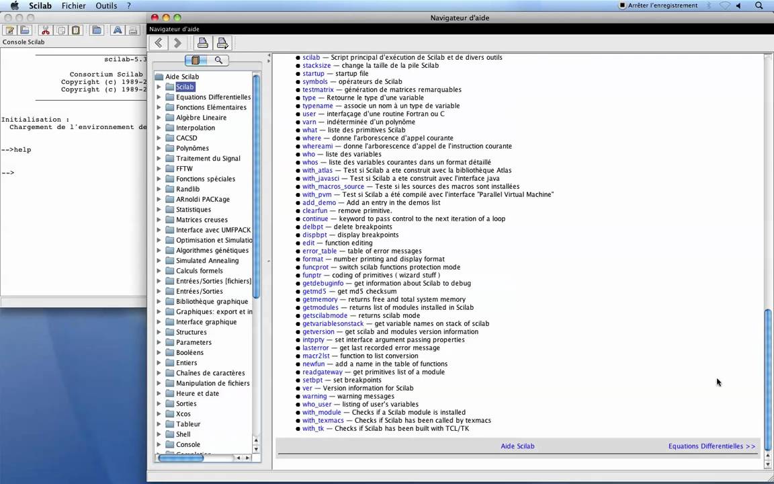Viewport: 774px width, 484px height.
Task: Select Chaînes de caractères in the help tree
Action: [210, 373]
